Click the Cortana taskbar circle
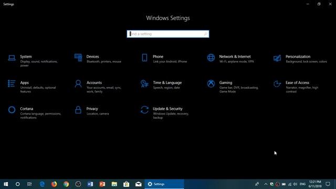The width and height of the screenshot is (336, 189). point(17,184)
